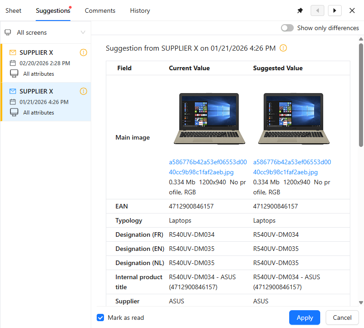Click warning icon on 01/21/2026 suggestion

point(83,91)
